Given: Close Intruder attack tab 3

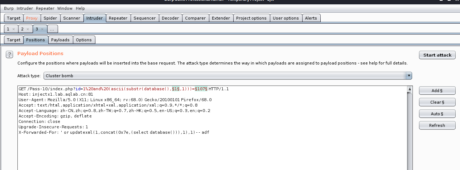Looking at the screenshot, I should (42, 29).
